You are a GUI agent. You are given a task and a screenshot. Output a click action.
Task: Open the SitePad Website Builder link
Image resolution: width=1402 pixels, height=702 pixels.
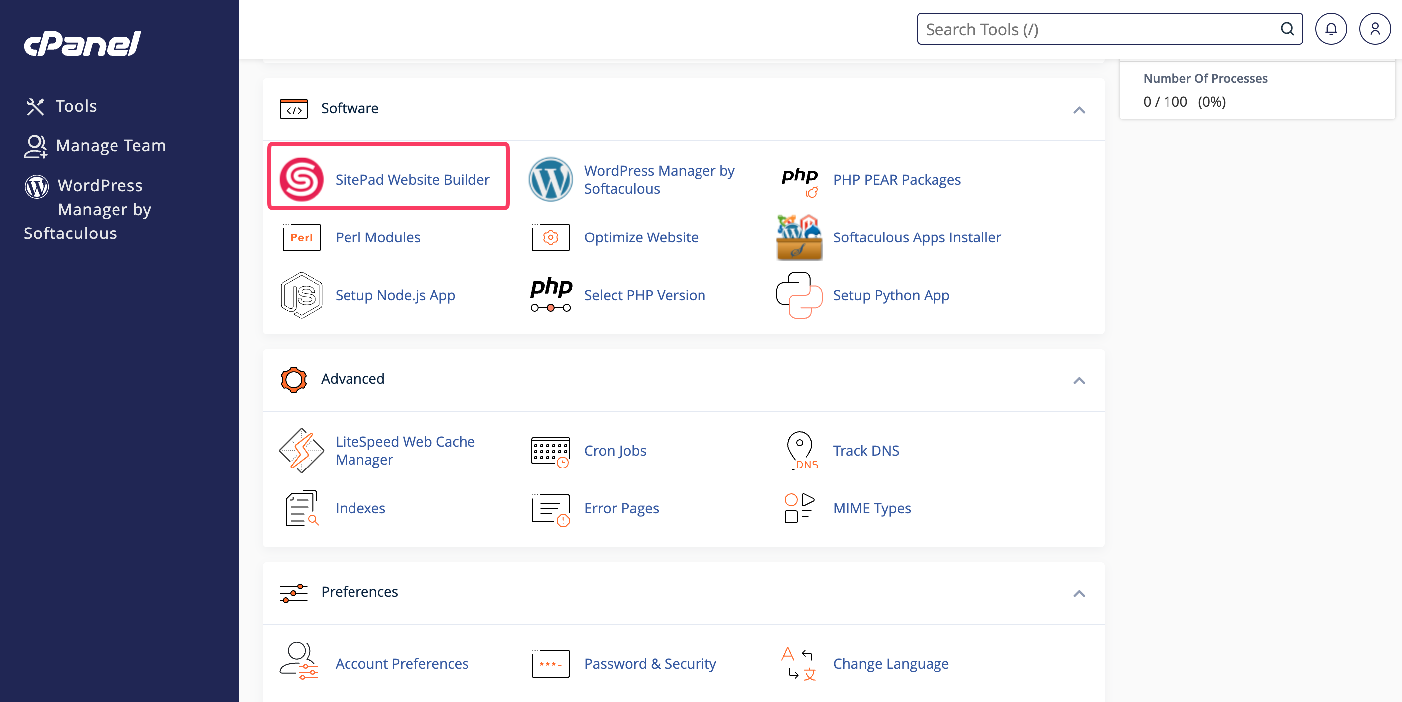(413, 179)
